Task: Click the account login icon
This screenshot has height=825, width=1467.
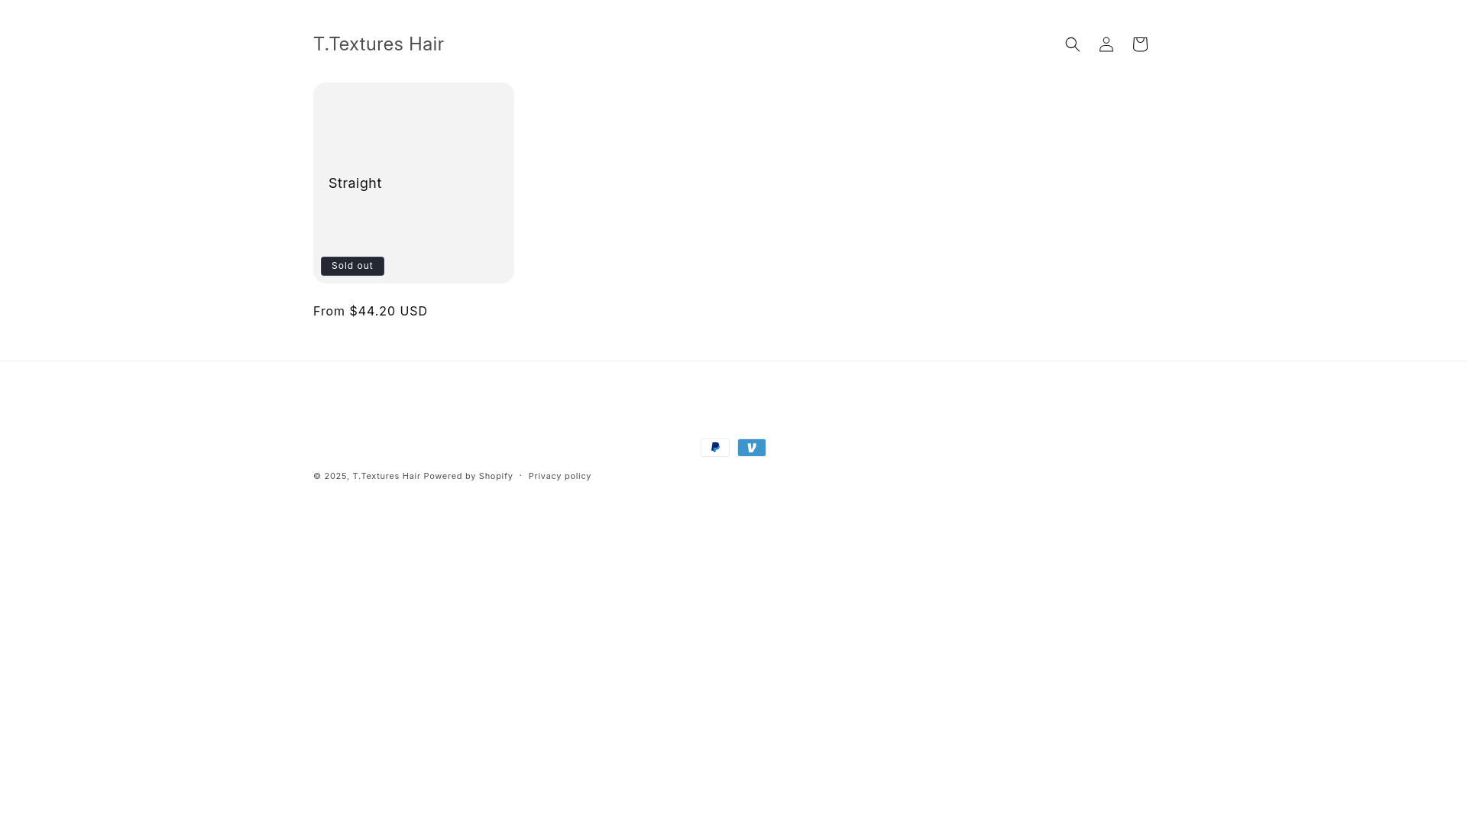Action: [1106, 44]
